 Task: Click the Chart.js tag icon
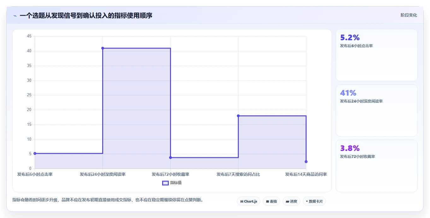[242, 202]
